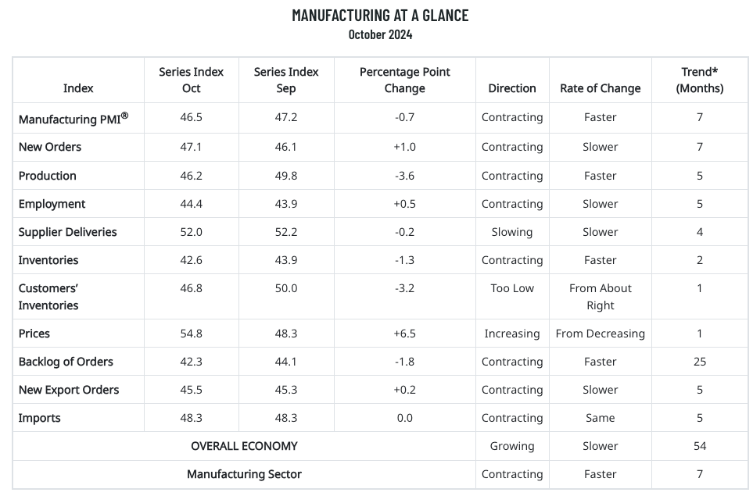Click the Series Index Oct column header
753x496 pixels.
[191, 80]
